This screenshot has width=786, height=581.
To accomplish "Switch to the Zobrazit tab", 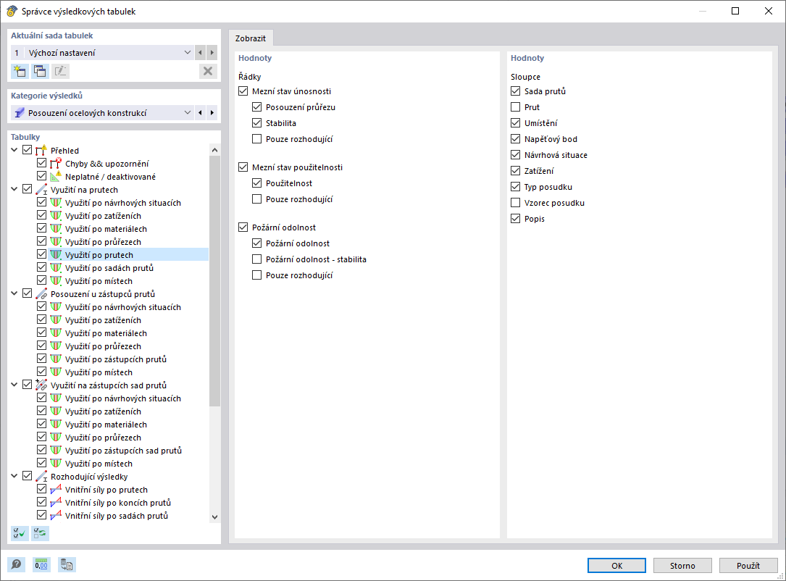I will [x=251, y=38].
